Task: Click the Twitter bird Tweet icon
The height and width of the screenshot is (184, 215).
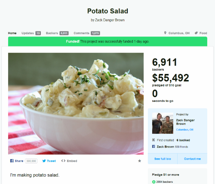Action: pyautogui.click(x=44, y=161)
